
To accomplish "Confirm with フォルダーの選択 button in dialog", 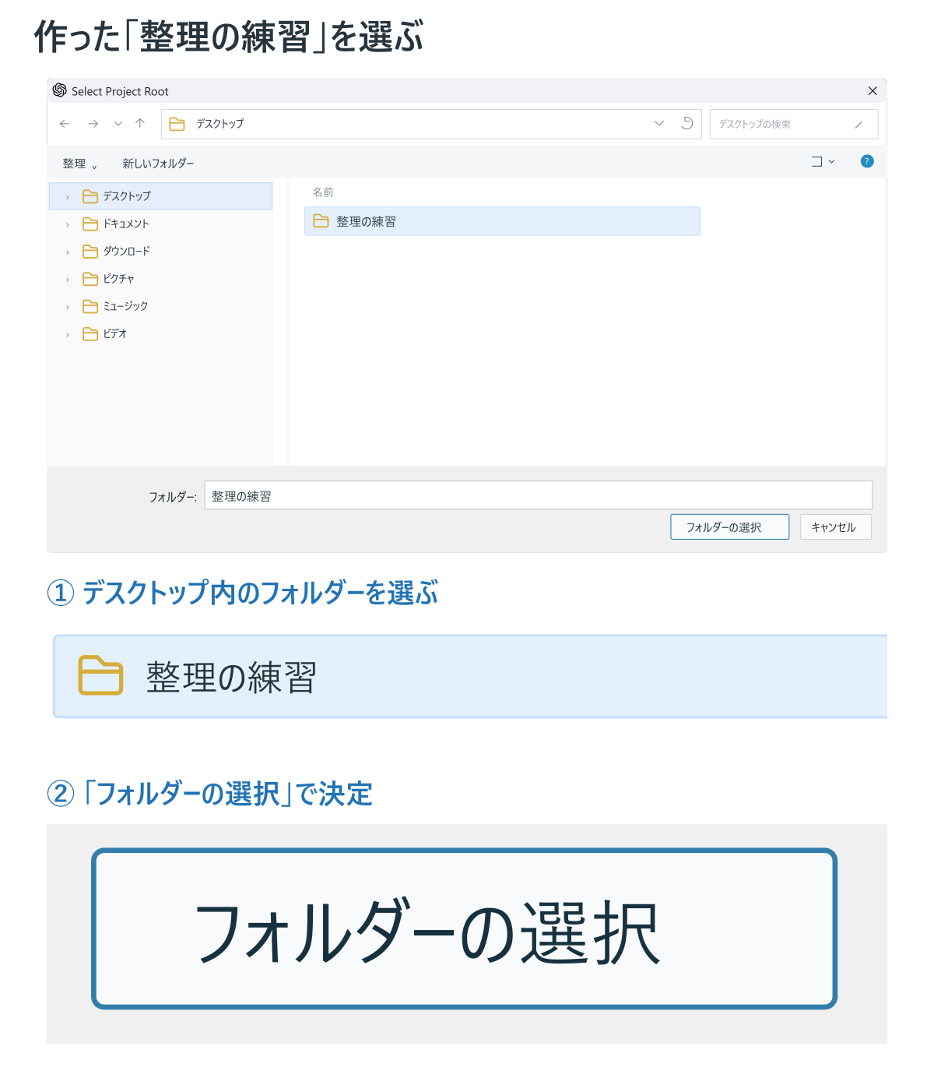I will [729, 527].
